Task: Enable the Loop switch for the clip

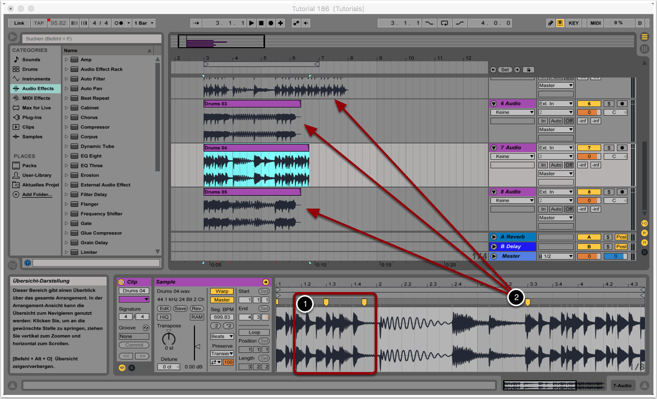Action: coord(254,333)
